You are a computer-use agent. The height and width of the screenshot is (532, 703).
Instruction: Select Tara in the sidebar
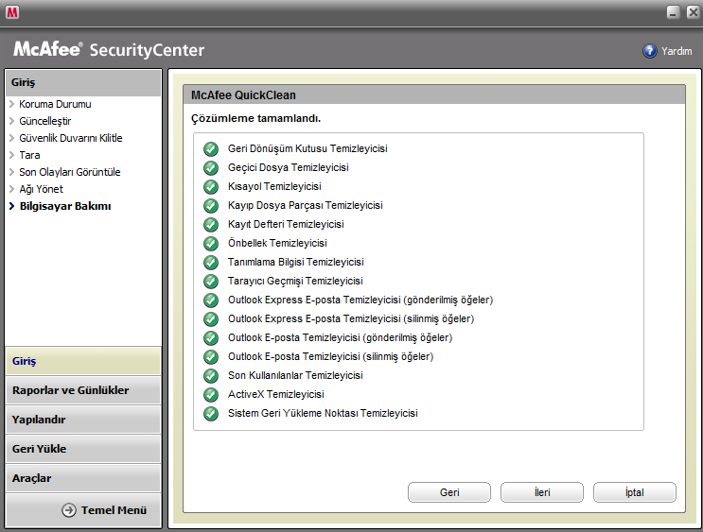pyautogui.click(x=29, y=155)
